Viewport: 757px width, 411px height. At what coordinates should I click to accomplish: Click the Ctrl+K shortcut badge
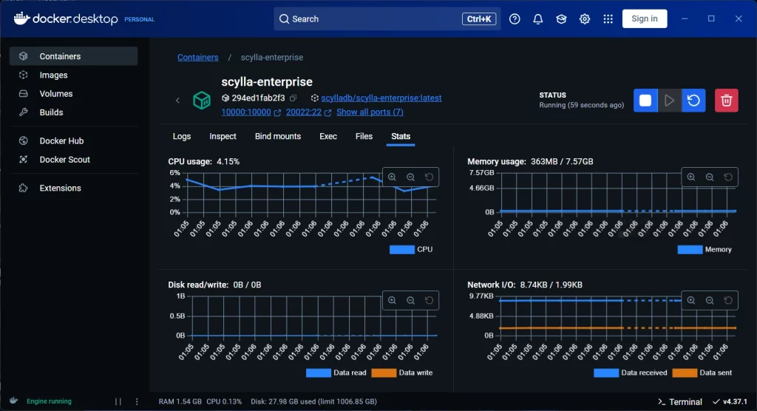click(x=478, y=18)
